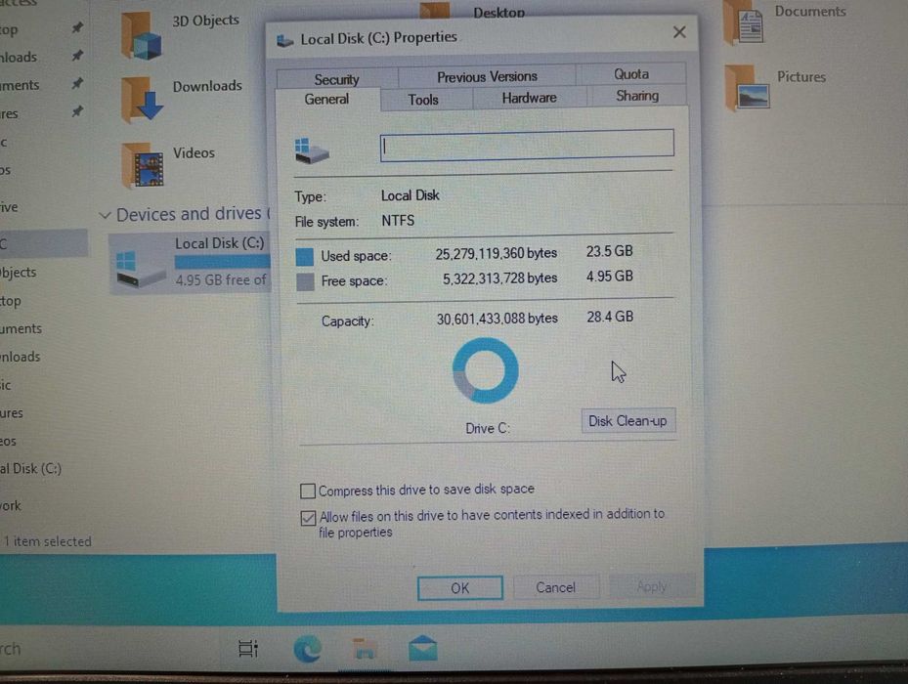The height and width of the screenshot is (684, 908).
Task: Open File Explorer from the taskbar
Action: coord(365,649)
